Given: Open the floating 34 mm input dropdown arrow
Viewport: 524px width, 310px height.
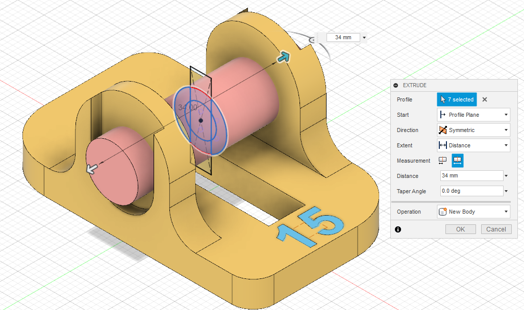Looking at the screenshot, I should (x=364, y=37).
